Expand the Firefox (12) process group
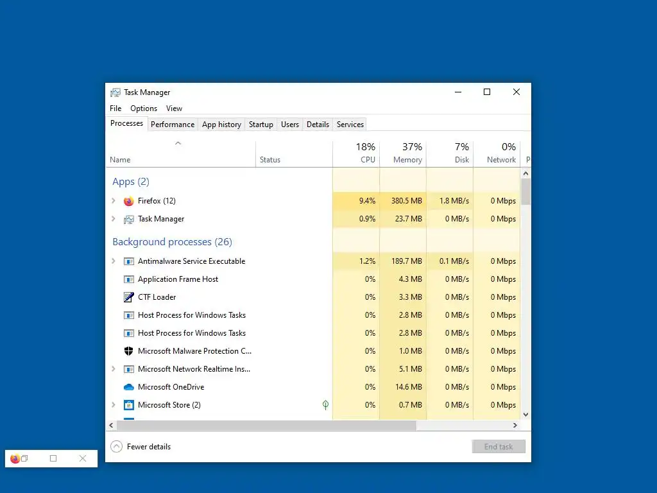This screenshot has width=657, height=493. pos(113,201)
